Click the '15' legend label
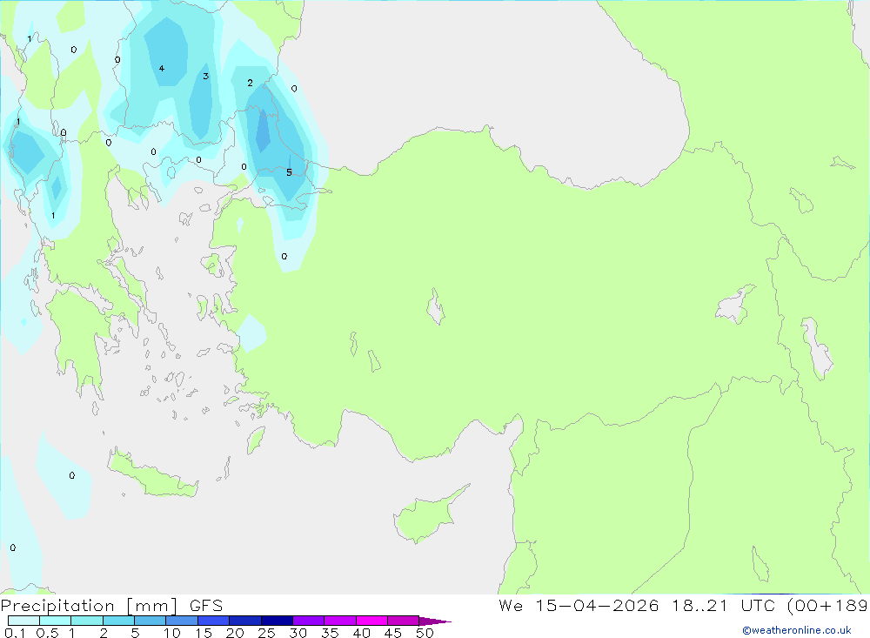This screenshot has width=870, height=638. pos(204,633)
